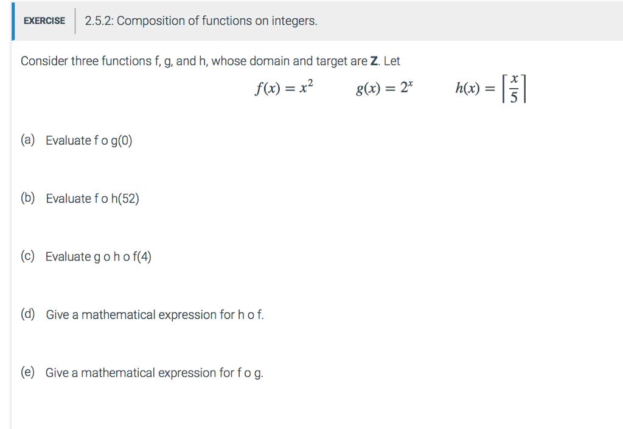Click the blue accent bar beside EXERCISE
623x429 pixels.
[13, 21]
